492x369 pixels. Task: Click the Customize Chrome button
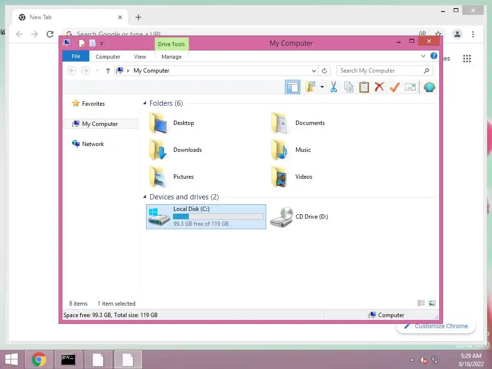tap(436, 326)
